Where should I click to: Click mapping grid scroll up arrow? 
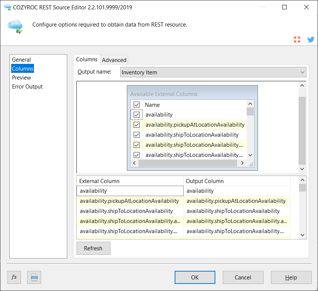(302, 180)
